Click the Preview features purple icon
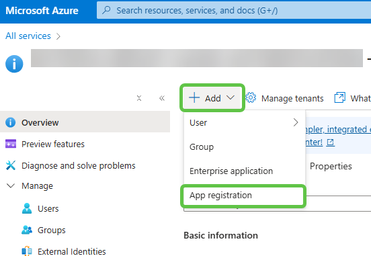Viewport: 371px width, 256px height. [11, 144]
